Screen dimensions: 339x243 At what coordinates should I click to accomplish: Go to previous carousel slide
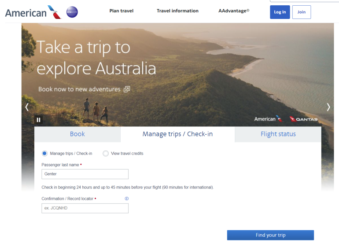coord(27,107)
